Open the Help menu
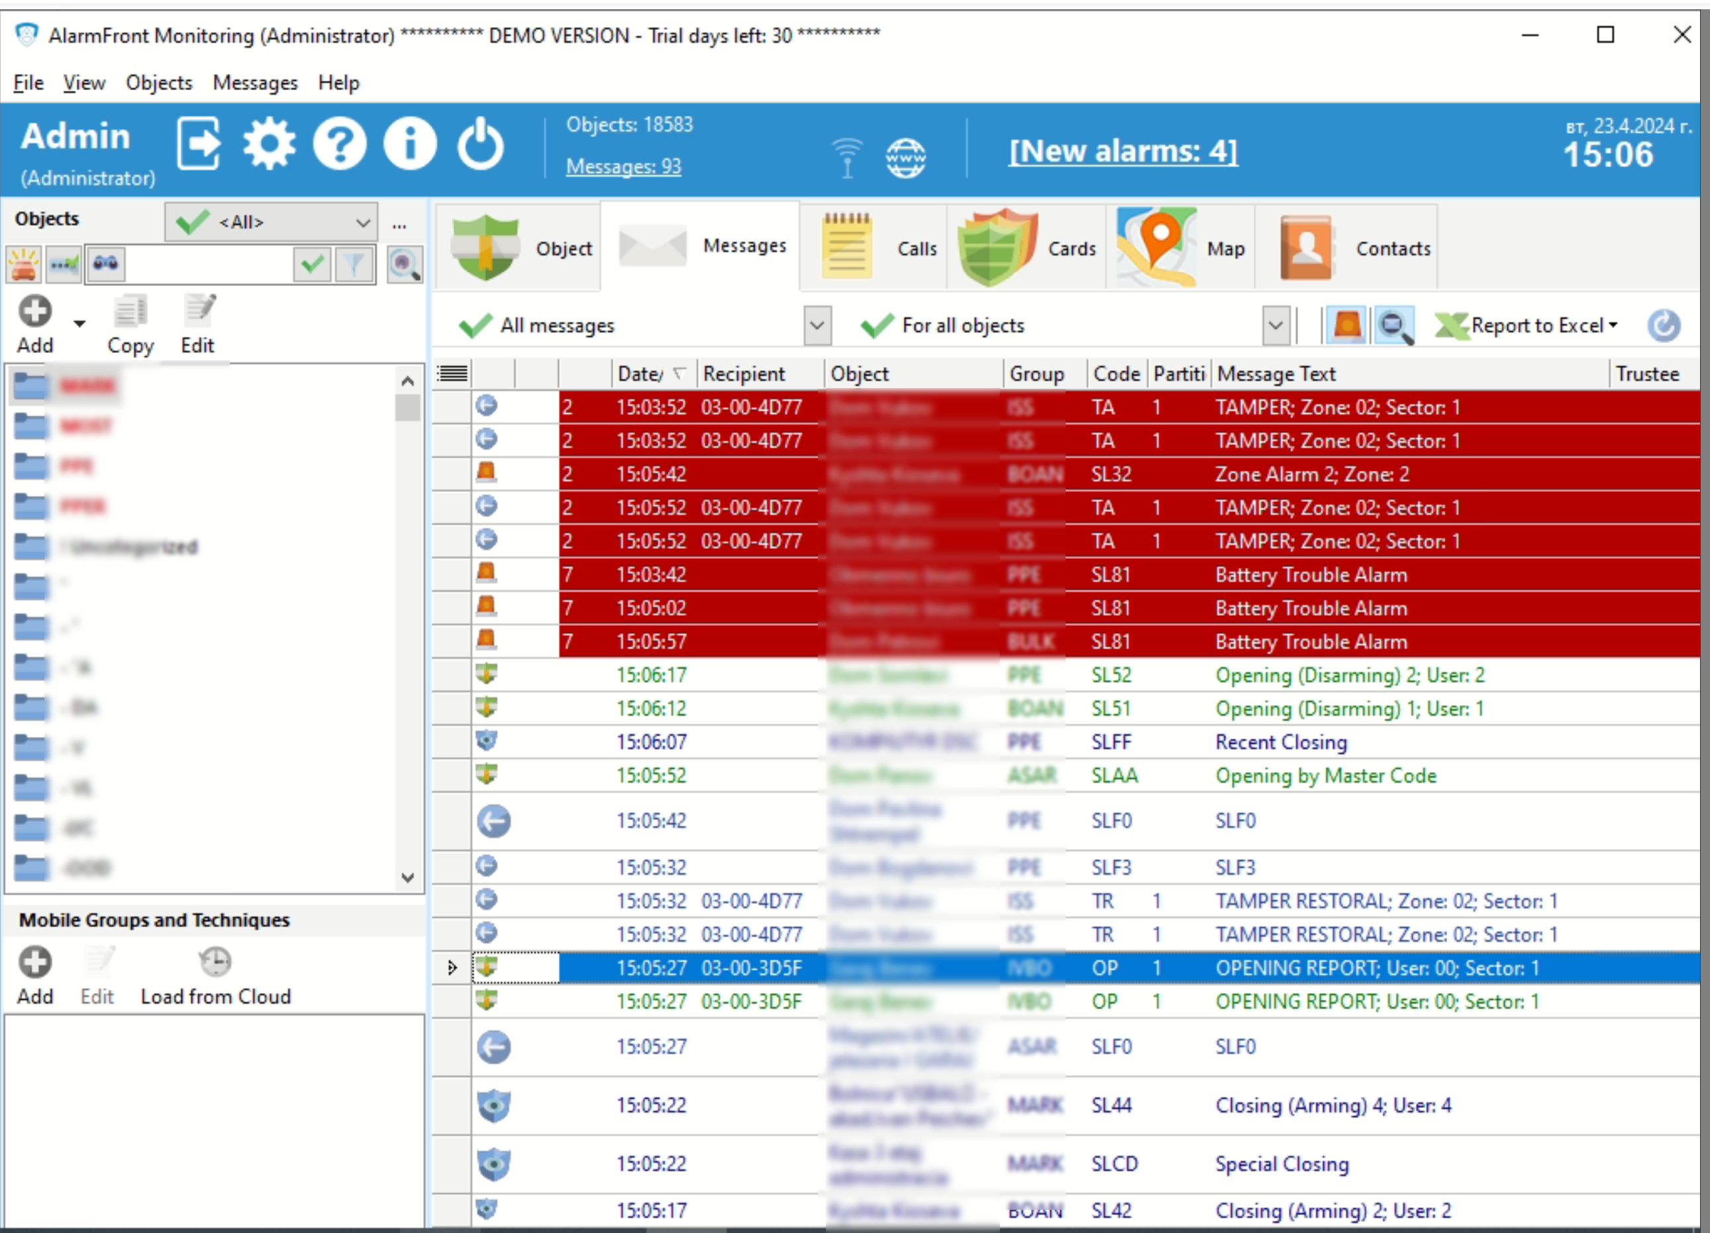The width and height of the screenshot is (1710, 1233). coord(338,82)
